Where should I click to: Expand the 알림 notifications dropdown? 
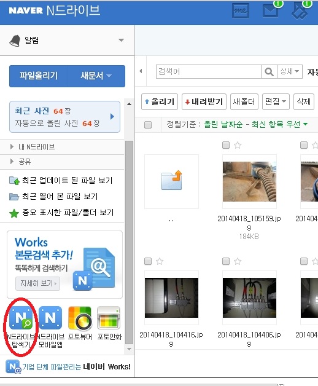121,40
